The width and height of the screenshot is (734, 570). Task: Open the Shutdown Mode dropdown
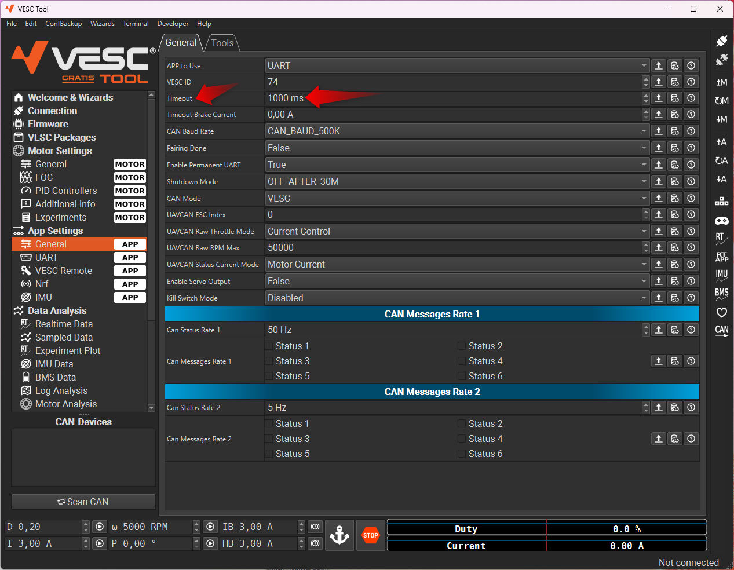pyautogui.click(x=457, y=181)
